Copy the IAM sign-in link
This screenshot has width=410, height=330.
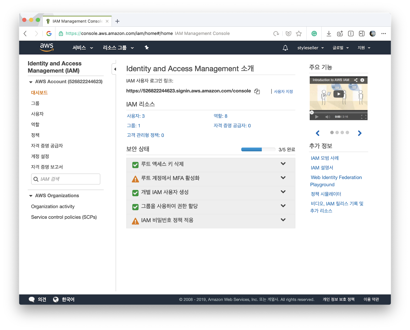pyautogui.click(x=257, y=91)
